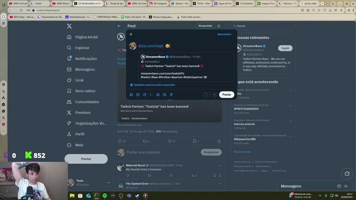Tag location in the post
This screenshot has height=200, width=356.
pos(171,95)
